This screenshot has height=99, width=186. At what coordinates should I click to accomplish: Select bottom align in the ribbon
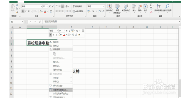[x=62, y=6]
